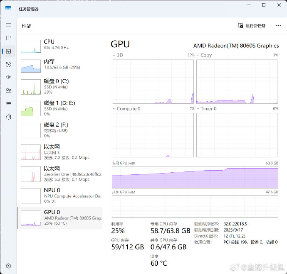Click driver version 32.0.22018.5
This screenshot has height=274, width=287.
pos(235,224)
